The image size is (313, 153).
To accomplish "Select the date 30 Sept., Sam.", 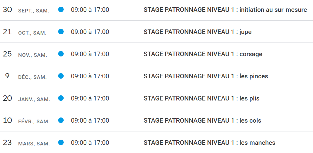I will [26, 10].
